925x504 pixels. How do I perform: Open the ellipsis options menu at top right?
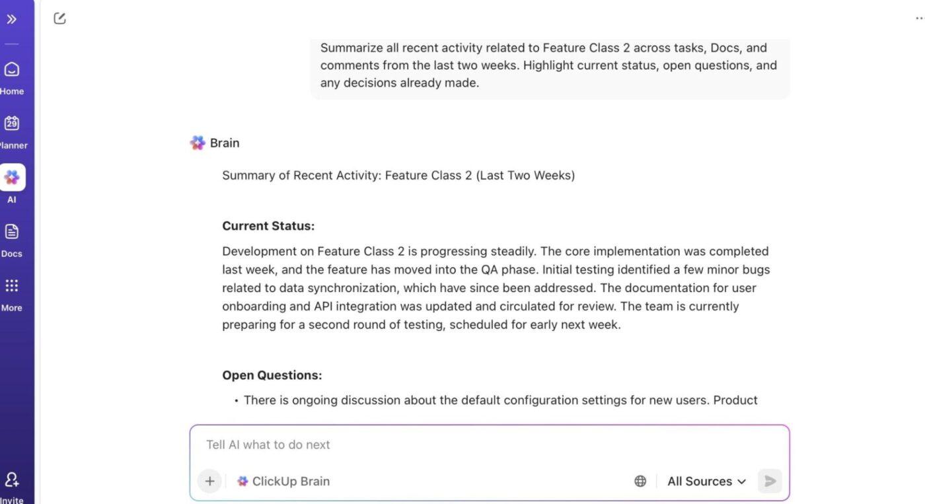[919, 18]
